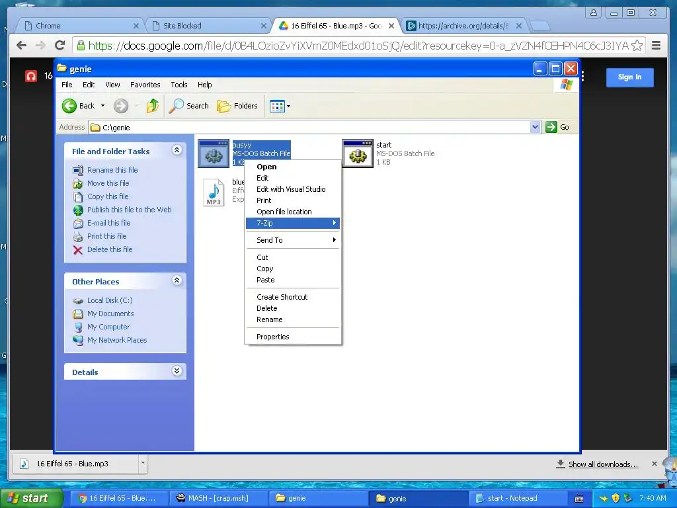Image resolution: width=677 pixels, height=508 pixels.
Task: Close the downloads bar
Action: (x=654, y=464)
